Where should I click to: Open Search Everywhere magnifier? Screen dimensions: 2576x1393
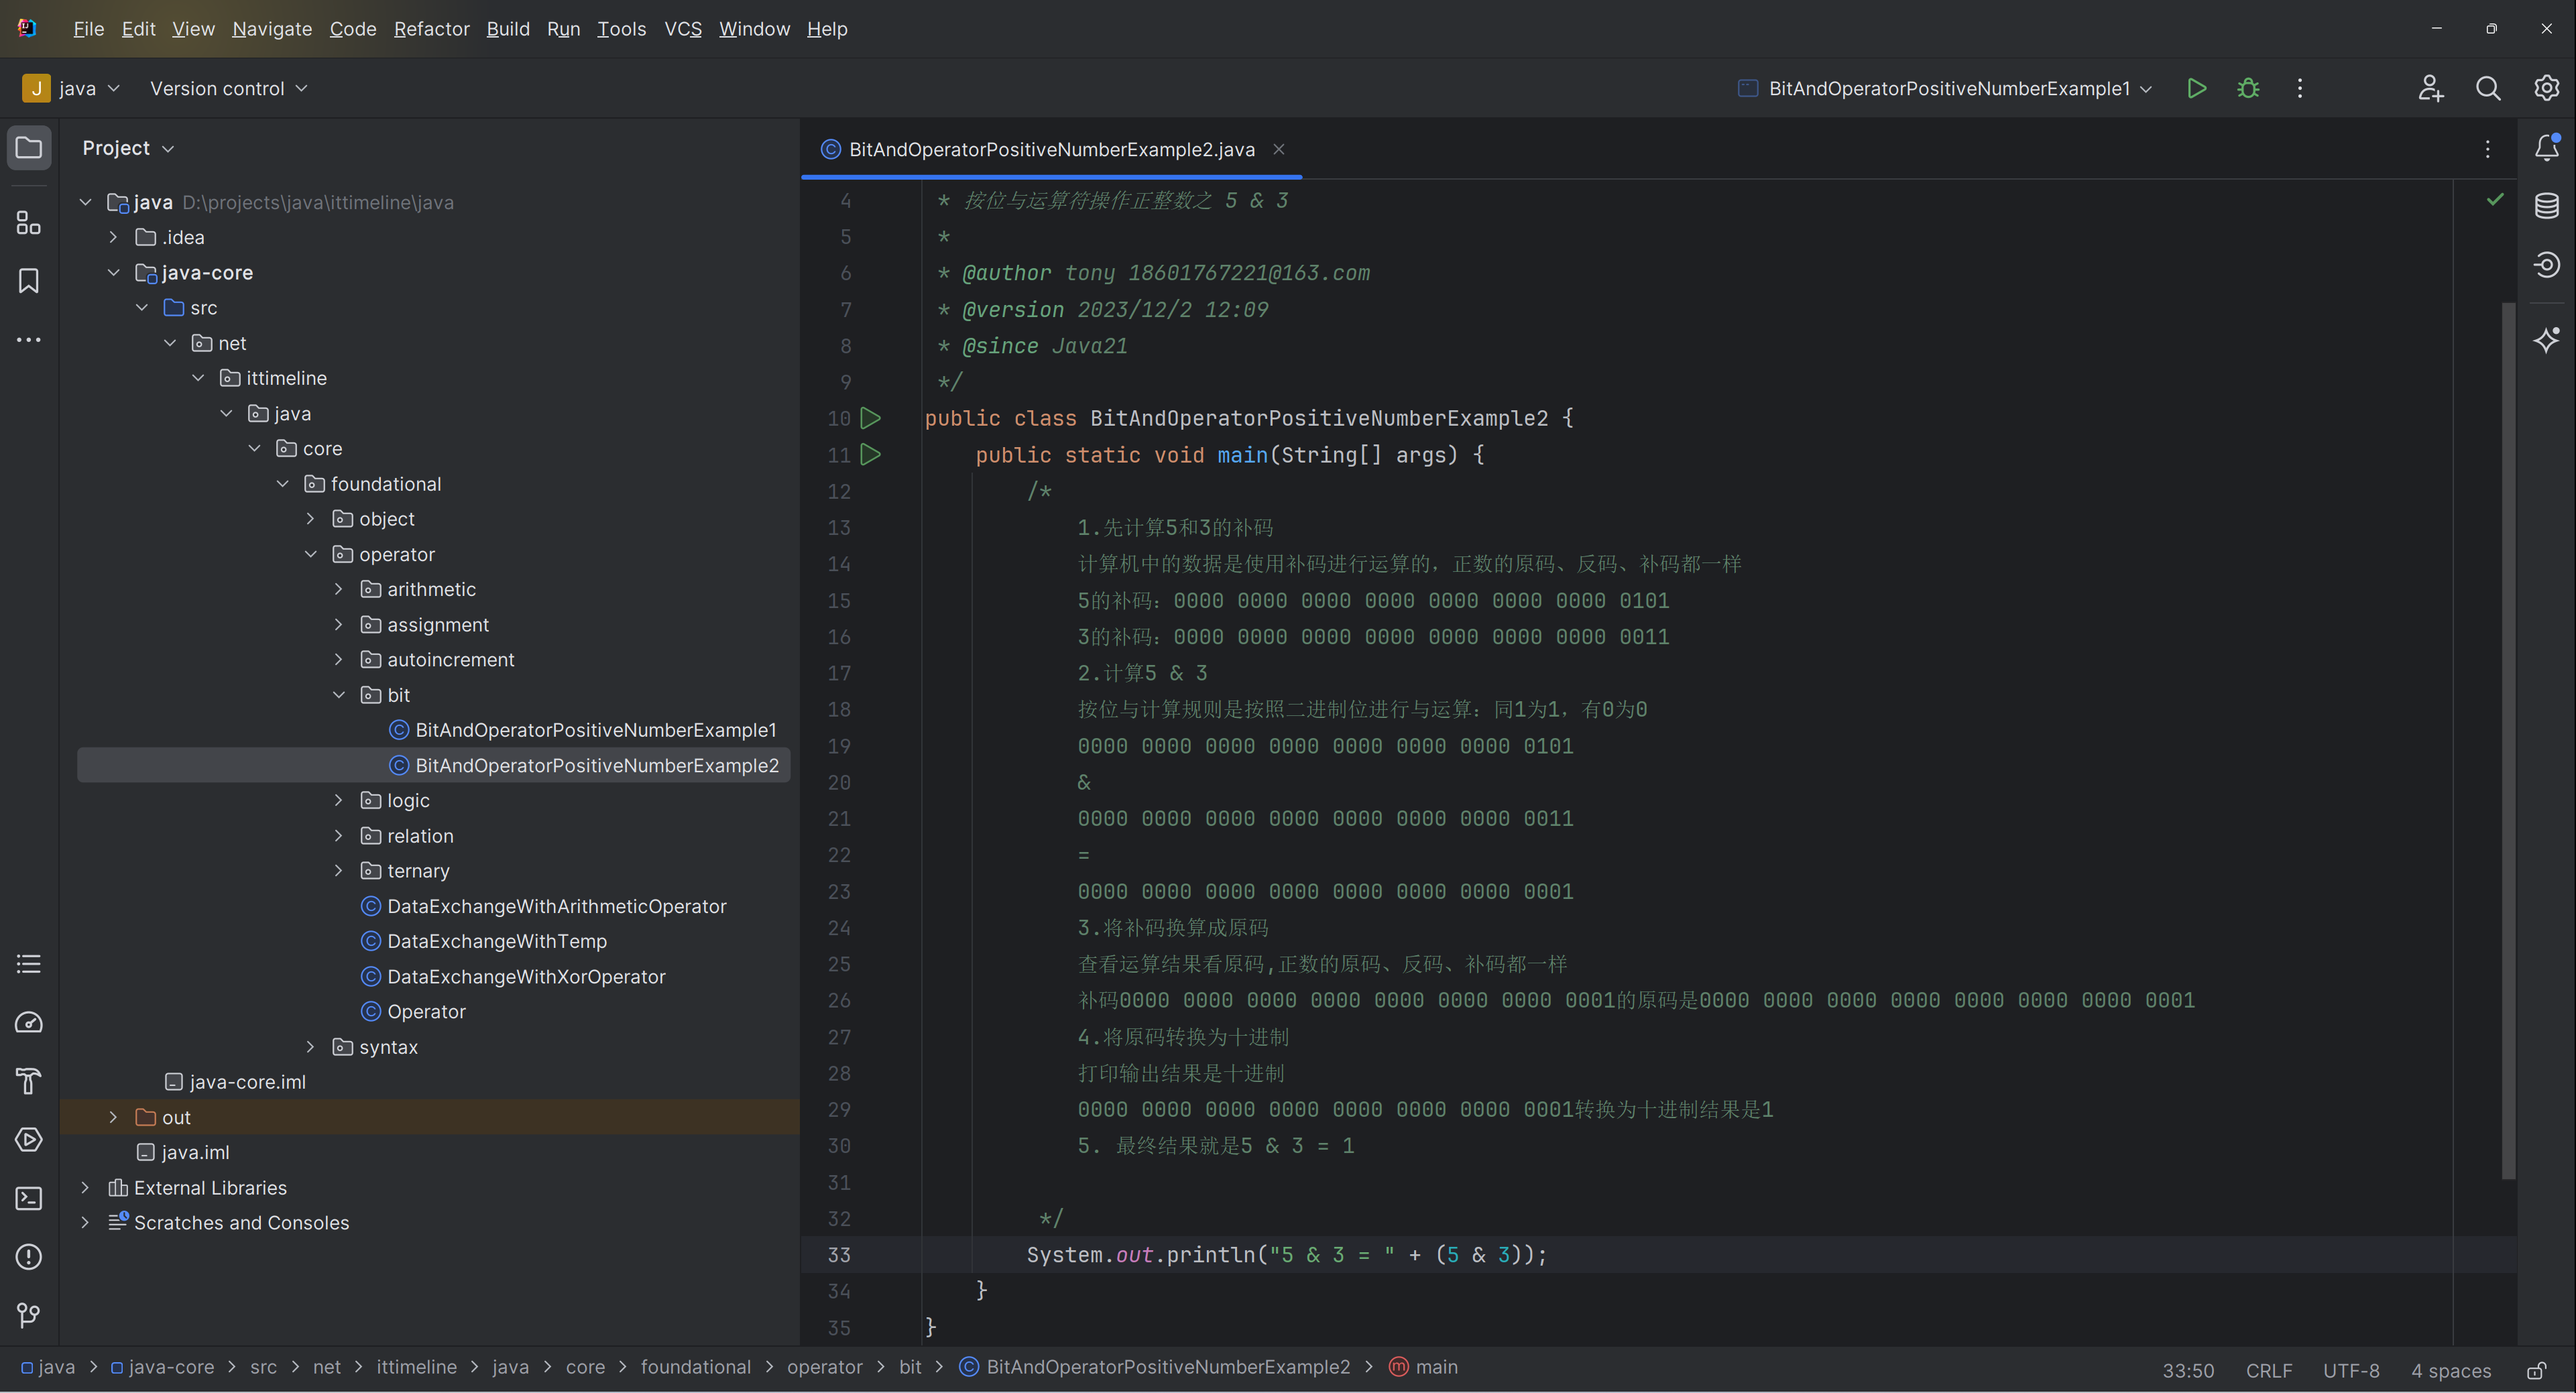coord(2488,88)
